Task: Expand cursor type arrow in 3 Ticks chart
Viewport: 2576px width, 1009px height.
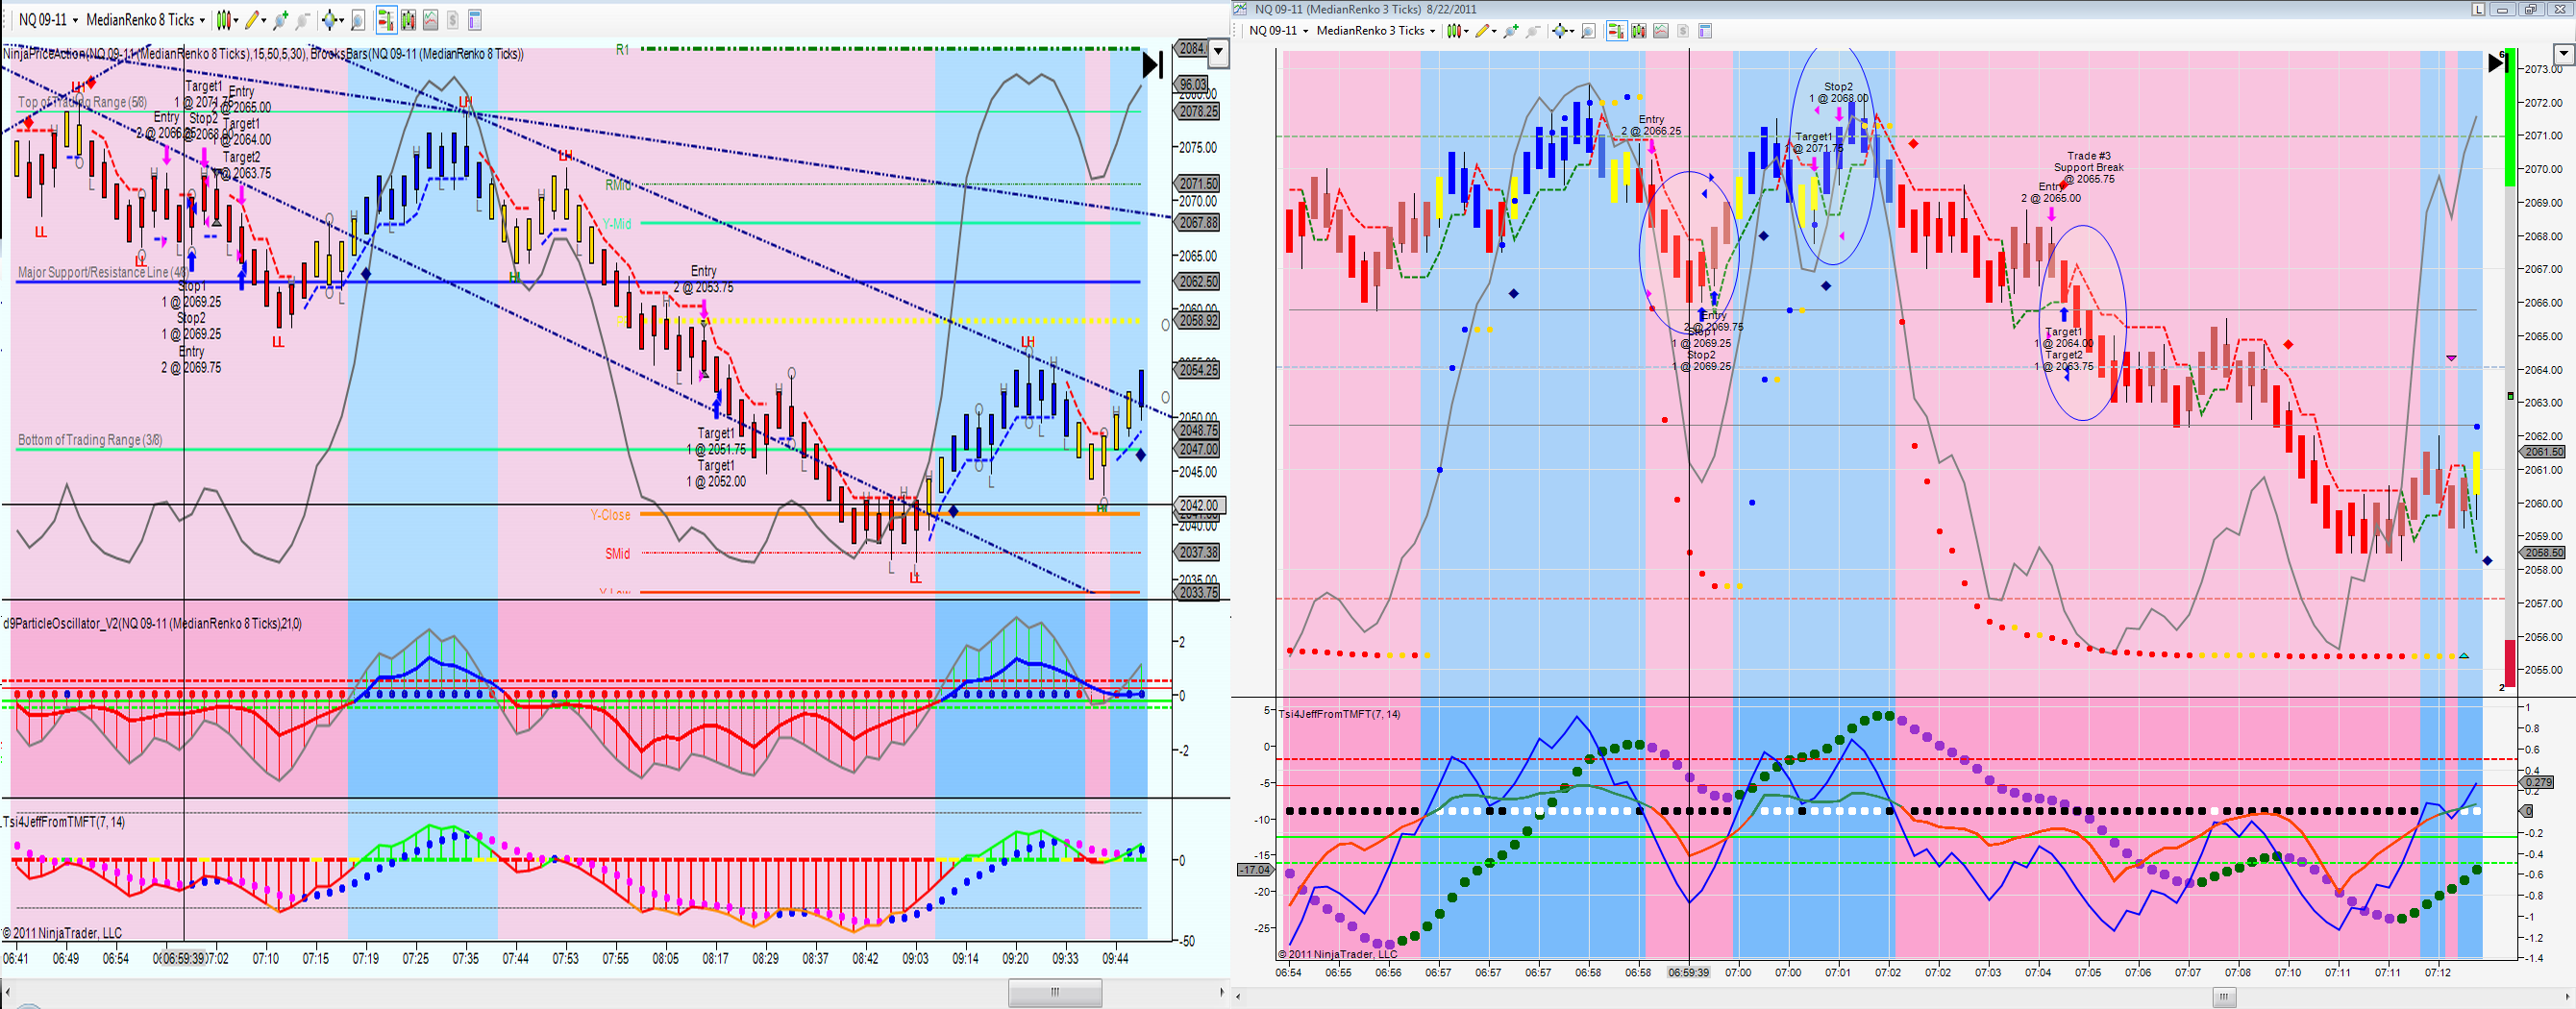Action: 1572,31
